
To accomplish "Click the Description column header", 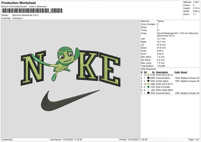I will [162, 72].
